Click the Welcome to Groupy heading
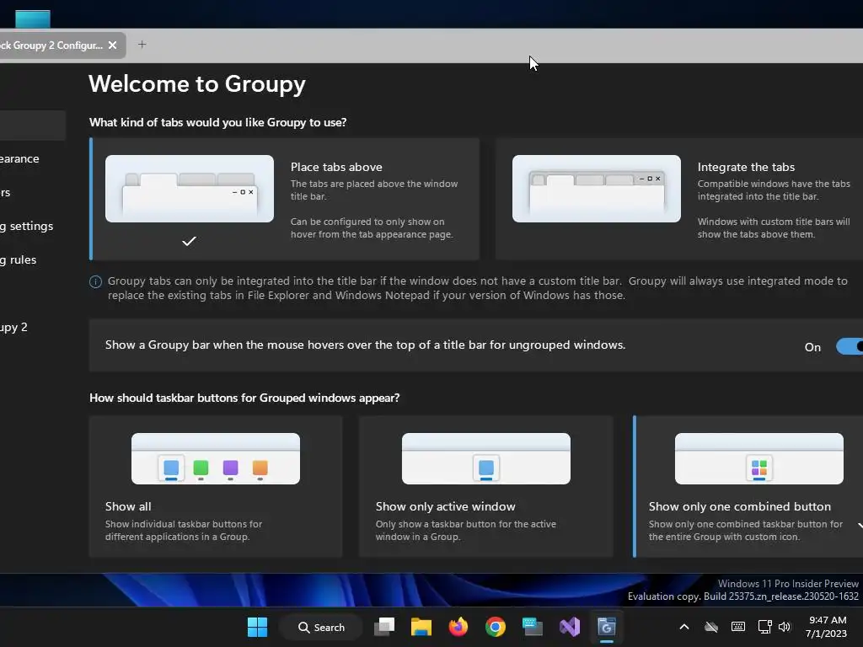This screenshot has height=647, width=863. point(197,83)
